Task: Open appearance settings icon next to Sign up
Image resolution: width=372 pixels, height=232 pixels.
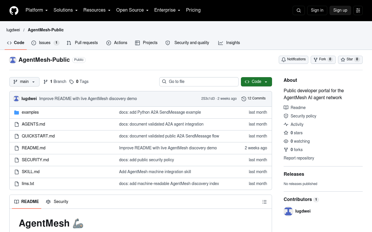Action: coord(358,10)
